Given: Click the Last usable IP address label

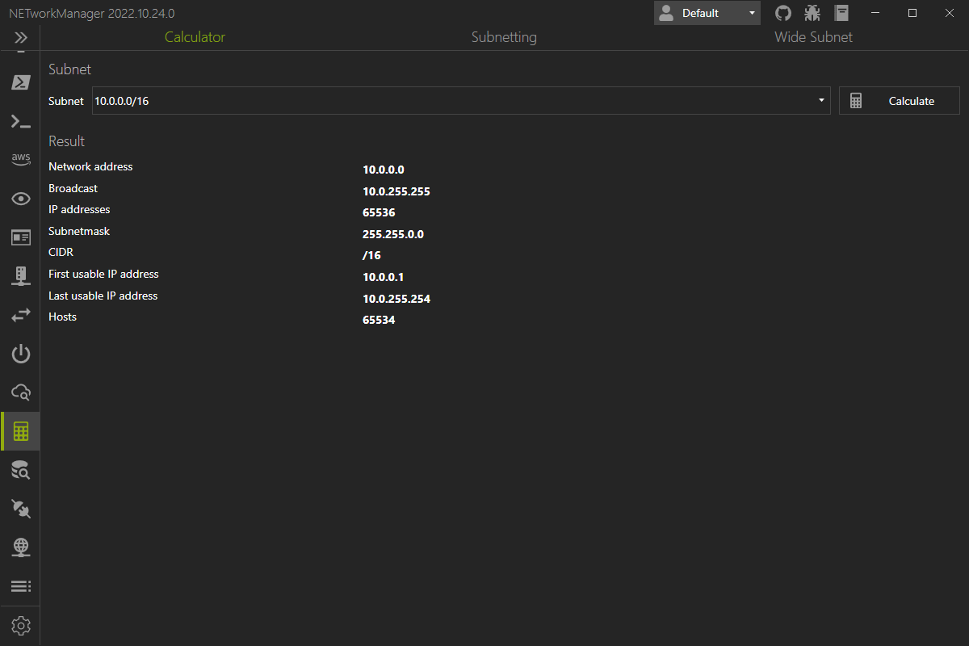Looking at the screenshot, I should click(x=103, y=296).
